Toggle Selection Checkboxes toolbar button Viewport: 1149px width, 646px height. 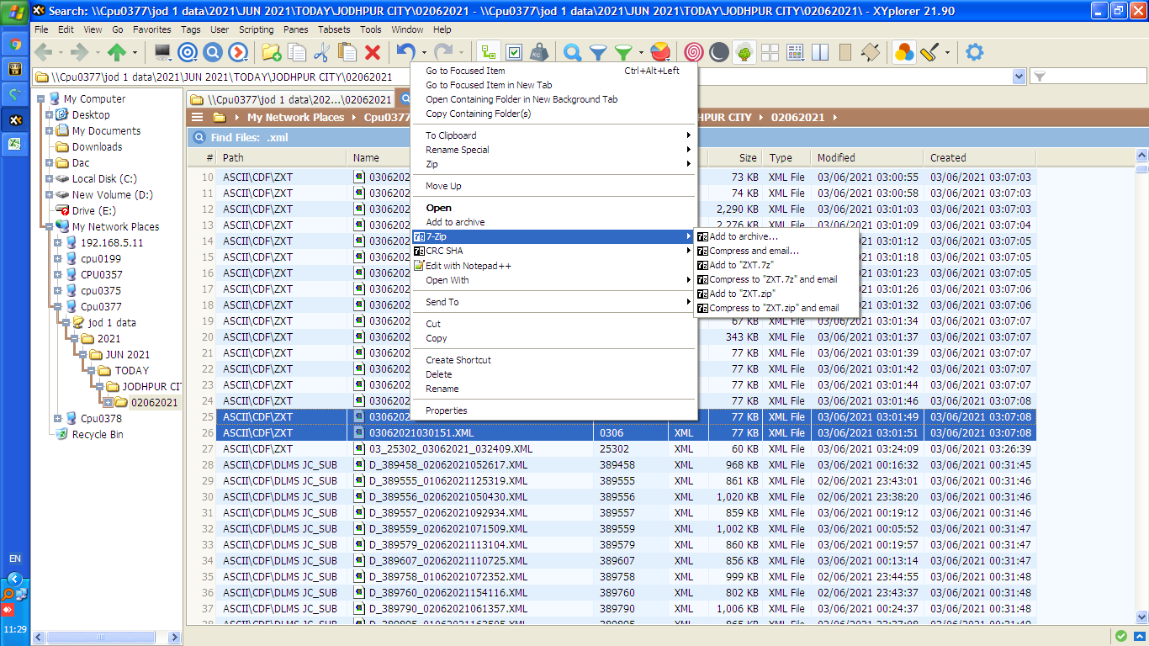pos(514,53)
